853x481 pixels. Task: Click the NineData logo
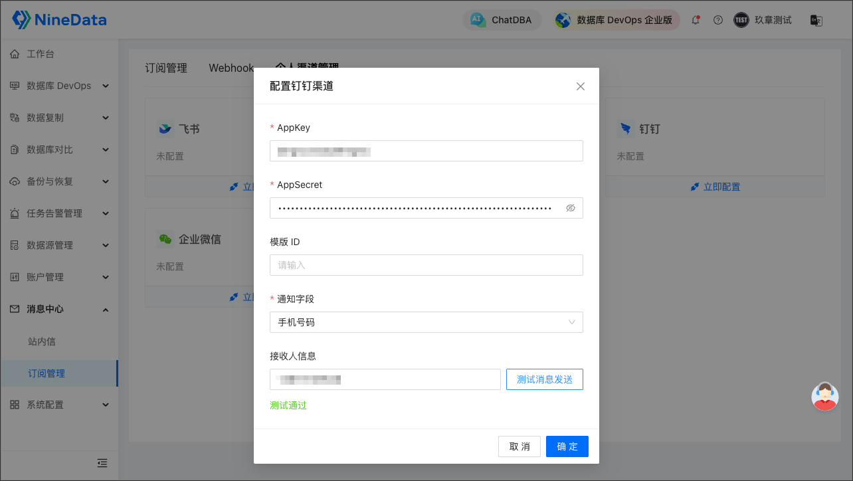point(59,20)
